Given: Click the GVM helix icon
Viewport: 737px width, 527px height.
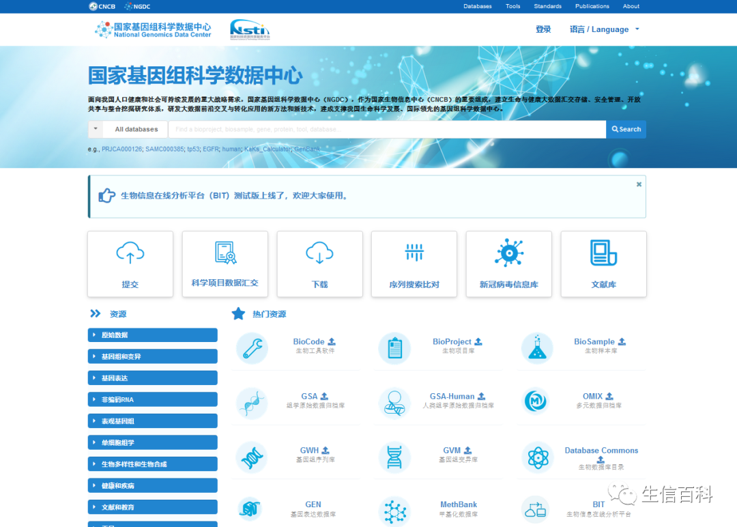Looking at the screenshot, I should pos(395,457).
